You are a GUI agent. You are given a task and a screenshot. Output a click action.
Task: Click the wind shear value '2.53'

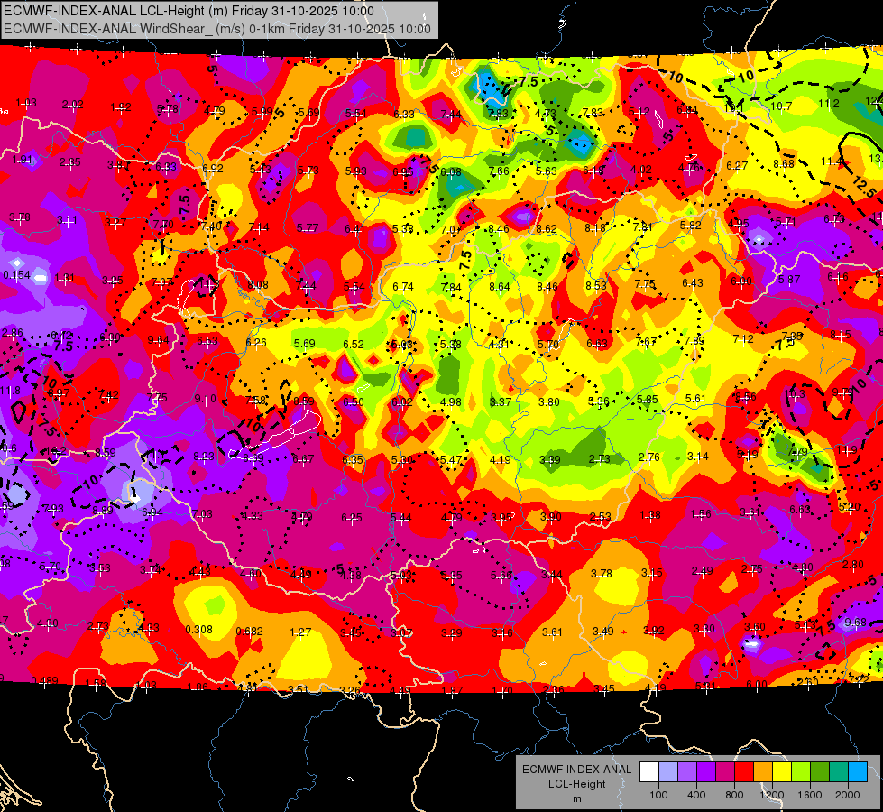(601, 517)
